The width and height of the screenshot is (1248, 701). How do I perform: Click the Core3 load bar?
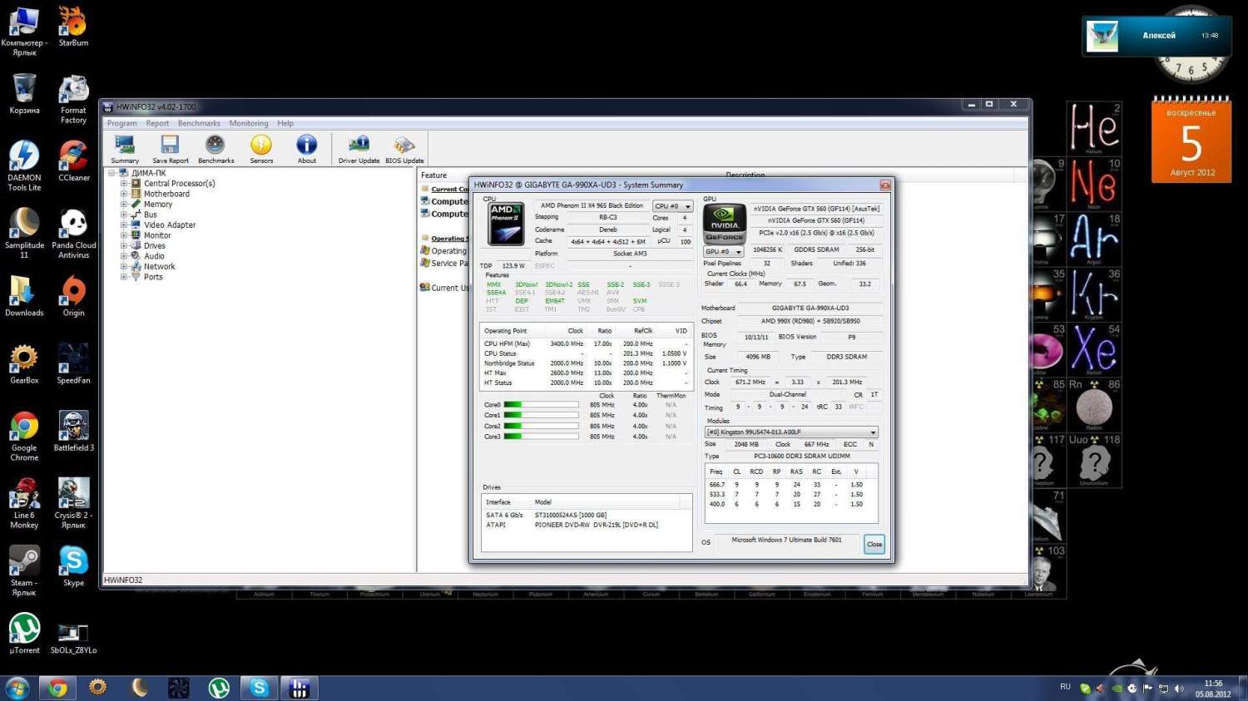[x=541, y=437]
